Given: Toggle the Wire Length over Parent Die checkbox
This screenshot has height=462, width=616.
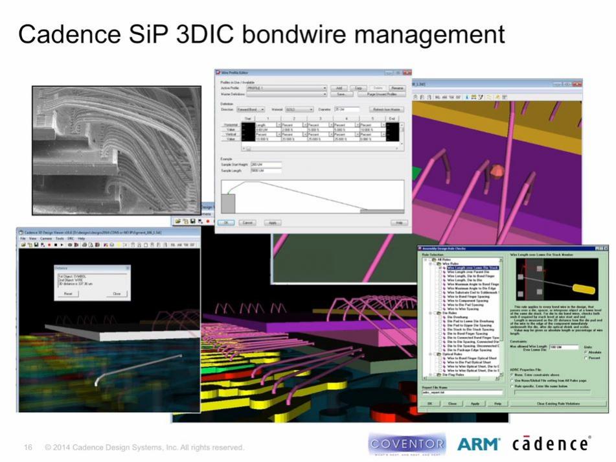Looking at the screenshot, I should pyautogui.click(x=440, y=272).
